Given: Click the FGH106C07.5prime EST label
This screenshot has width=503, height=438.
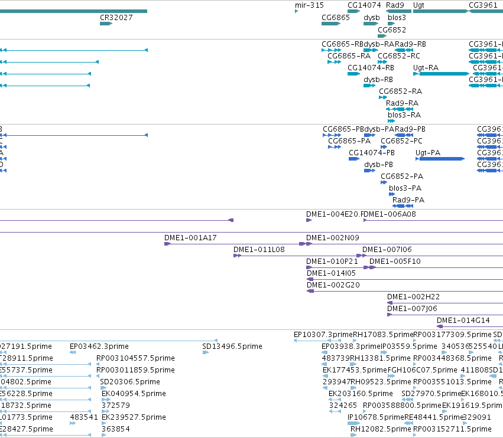Looking at the screenshot, I should 422,370.
